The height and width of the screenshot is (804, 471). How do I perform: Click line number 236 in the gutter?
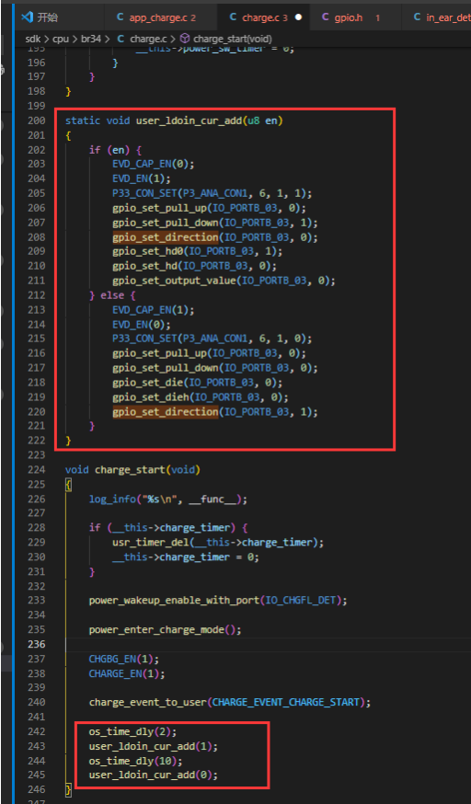pos(37,644)
